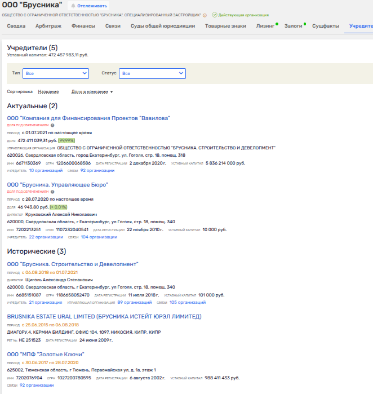Click the 104 организации connections link
The width and height of the screenshot is (373, 394).
pos(97,237)
